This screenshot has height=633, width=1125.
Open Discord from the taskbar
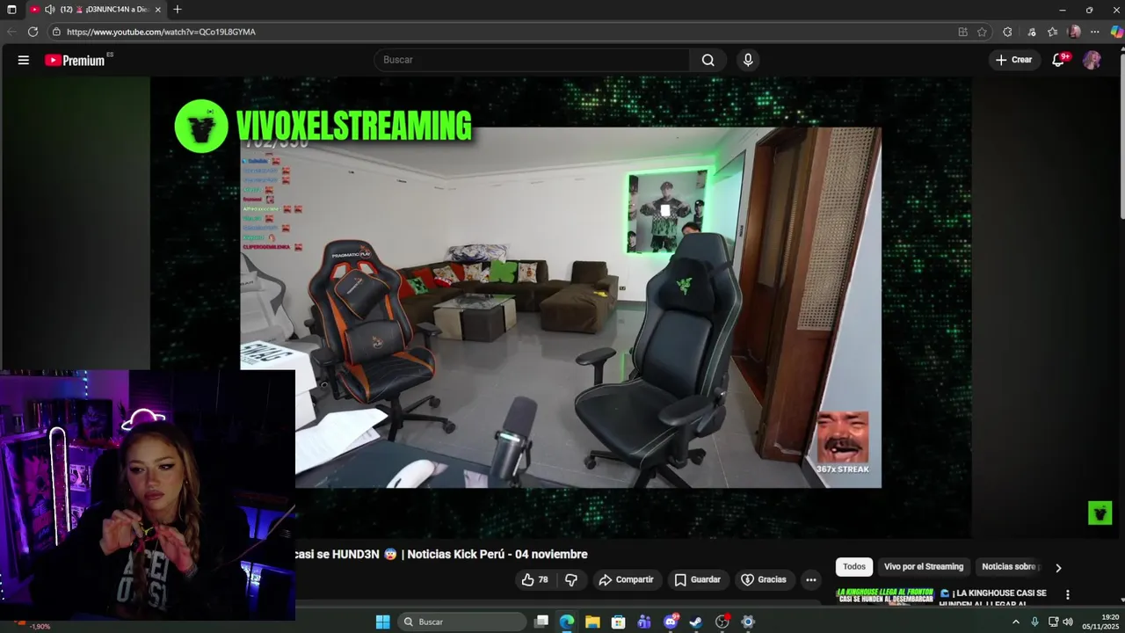coord(671,622)
